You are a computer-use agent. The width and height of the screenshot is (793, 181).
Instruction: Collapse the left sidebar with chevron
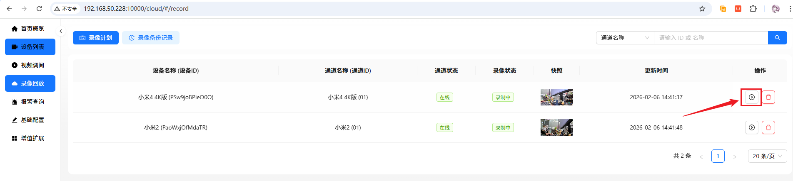(x=61, y=31)
